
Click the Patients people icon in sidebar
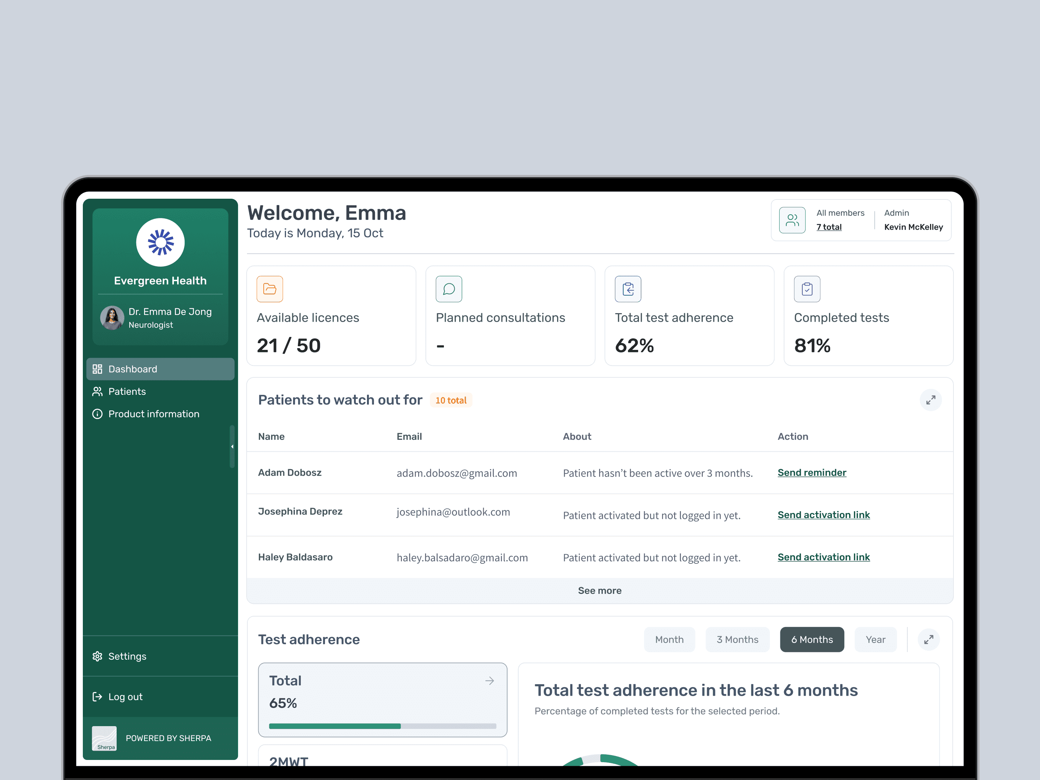click(97, 391)
